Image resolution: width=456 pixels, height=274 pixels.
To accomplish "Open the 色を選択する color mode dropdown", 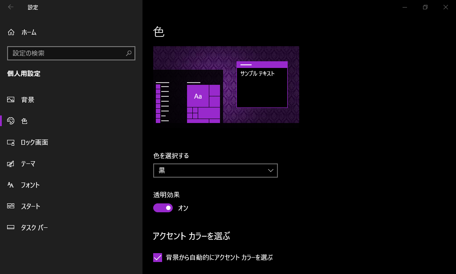I will pyautogui.click(x=215, y=171).
